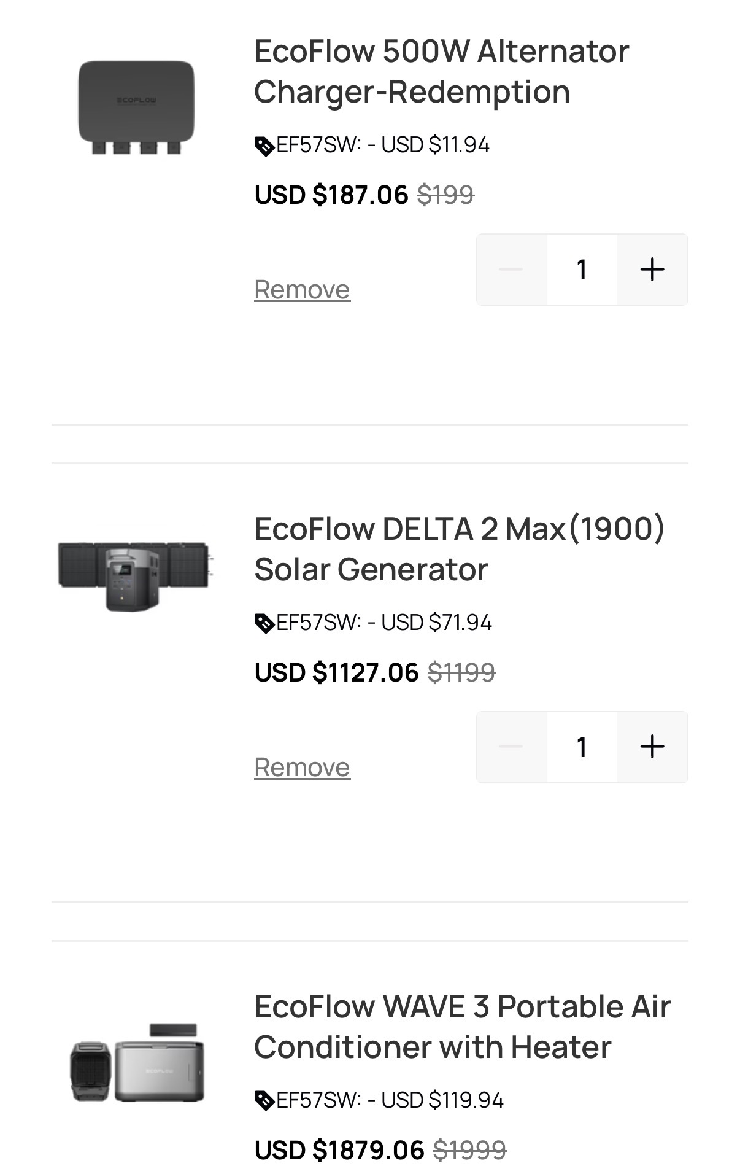
Task: Click the EcoFlow DELTA 2 Max(1900) title
Action: (460, 549)
